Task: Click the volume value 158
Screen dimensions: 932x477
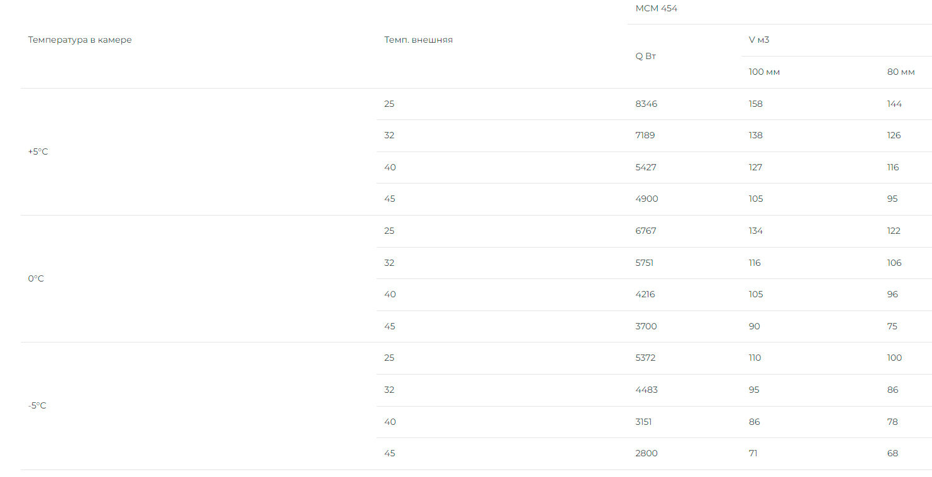Action: coord(755,104)
